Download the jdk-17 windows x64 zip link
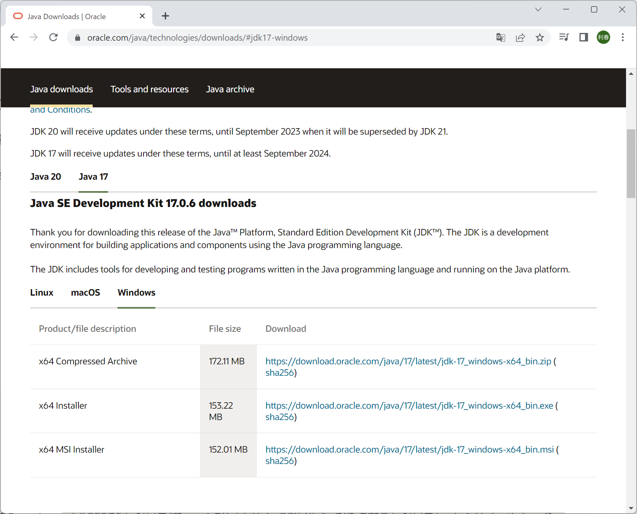 pyautogui.click(x=408, y=361)
